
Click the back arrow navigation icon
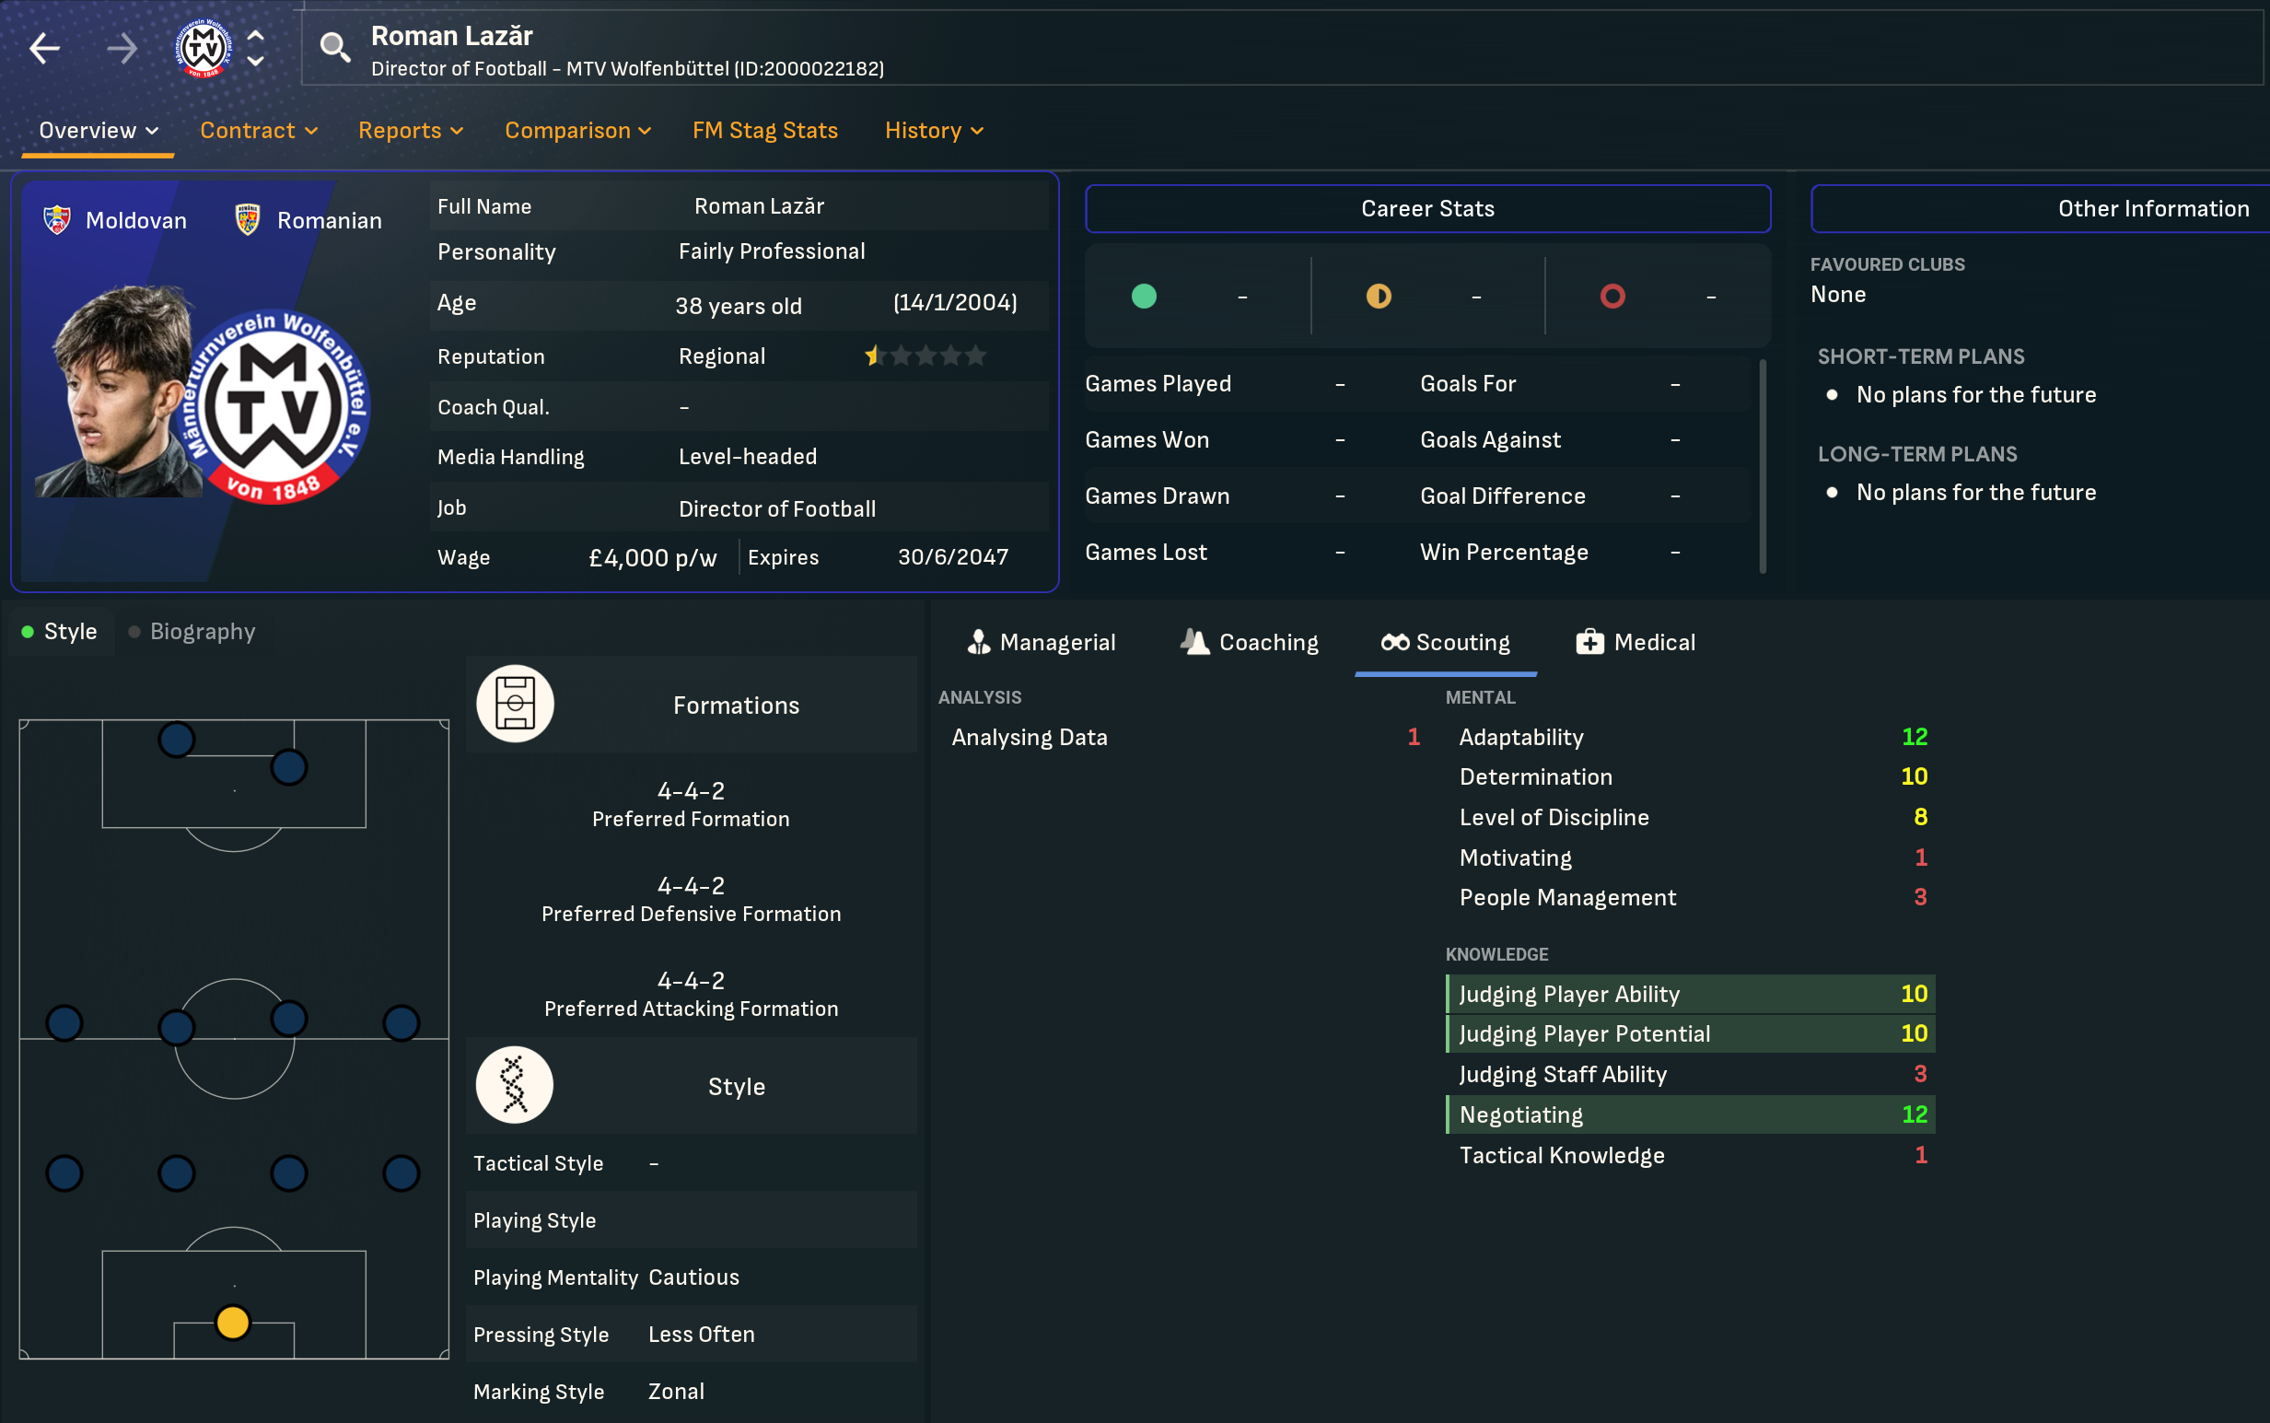click(x=45, y=48)
